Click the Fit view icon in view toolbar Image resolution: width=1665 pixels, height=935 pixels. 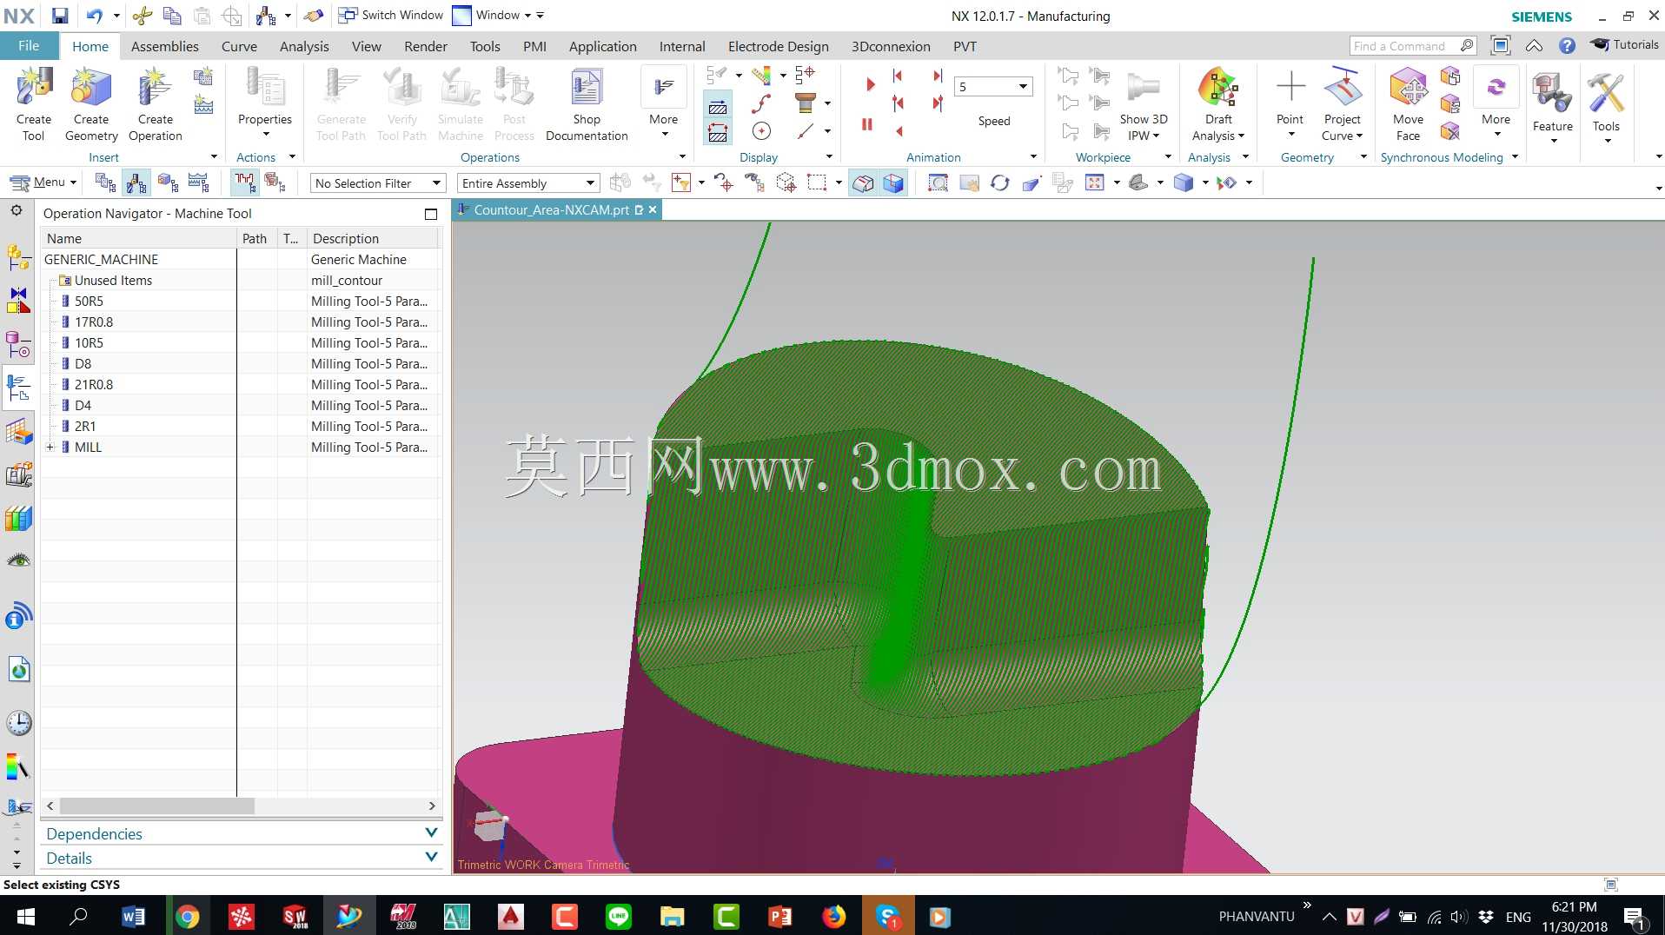tap(1094, 182)
